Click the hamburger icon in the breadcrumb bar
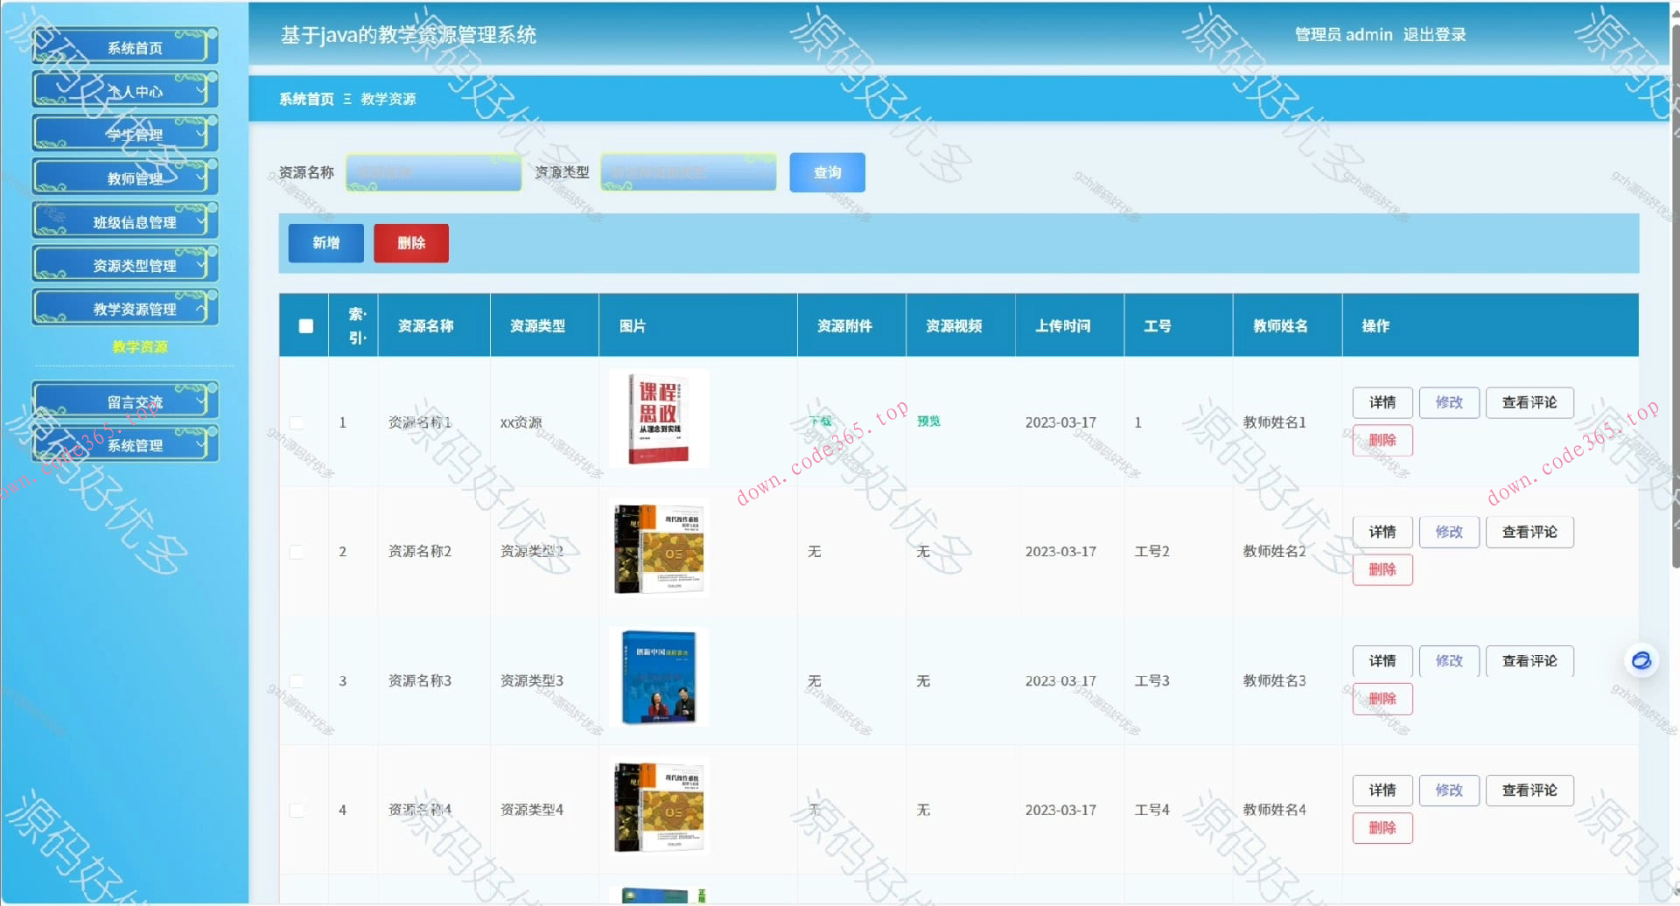The width and height of the screenshot is (1680, 906). pos(346,99)
